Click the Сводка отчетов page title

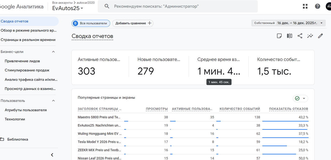[x=92, y=36]
